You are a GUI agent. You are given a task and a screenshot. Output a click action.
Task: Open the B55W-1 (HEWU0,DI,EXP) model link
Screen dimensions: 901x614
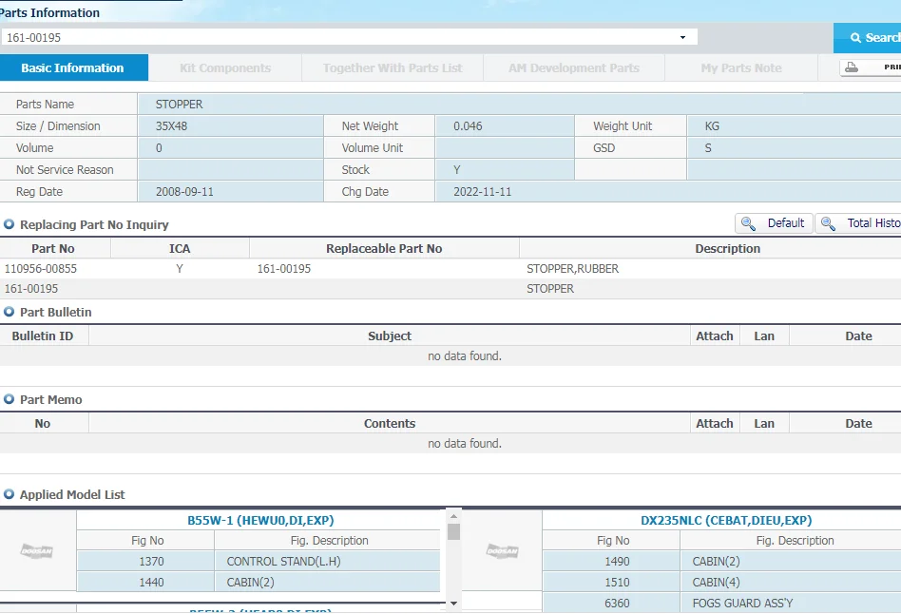click(260, 521)
